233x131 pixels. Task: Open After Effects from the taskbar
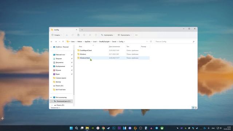pyautogui.click(x=119, y=128)
